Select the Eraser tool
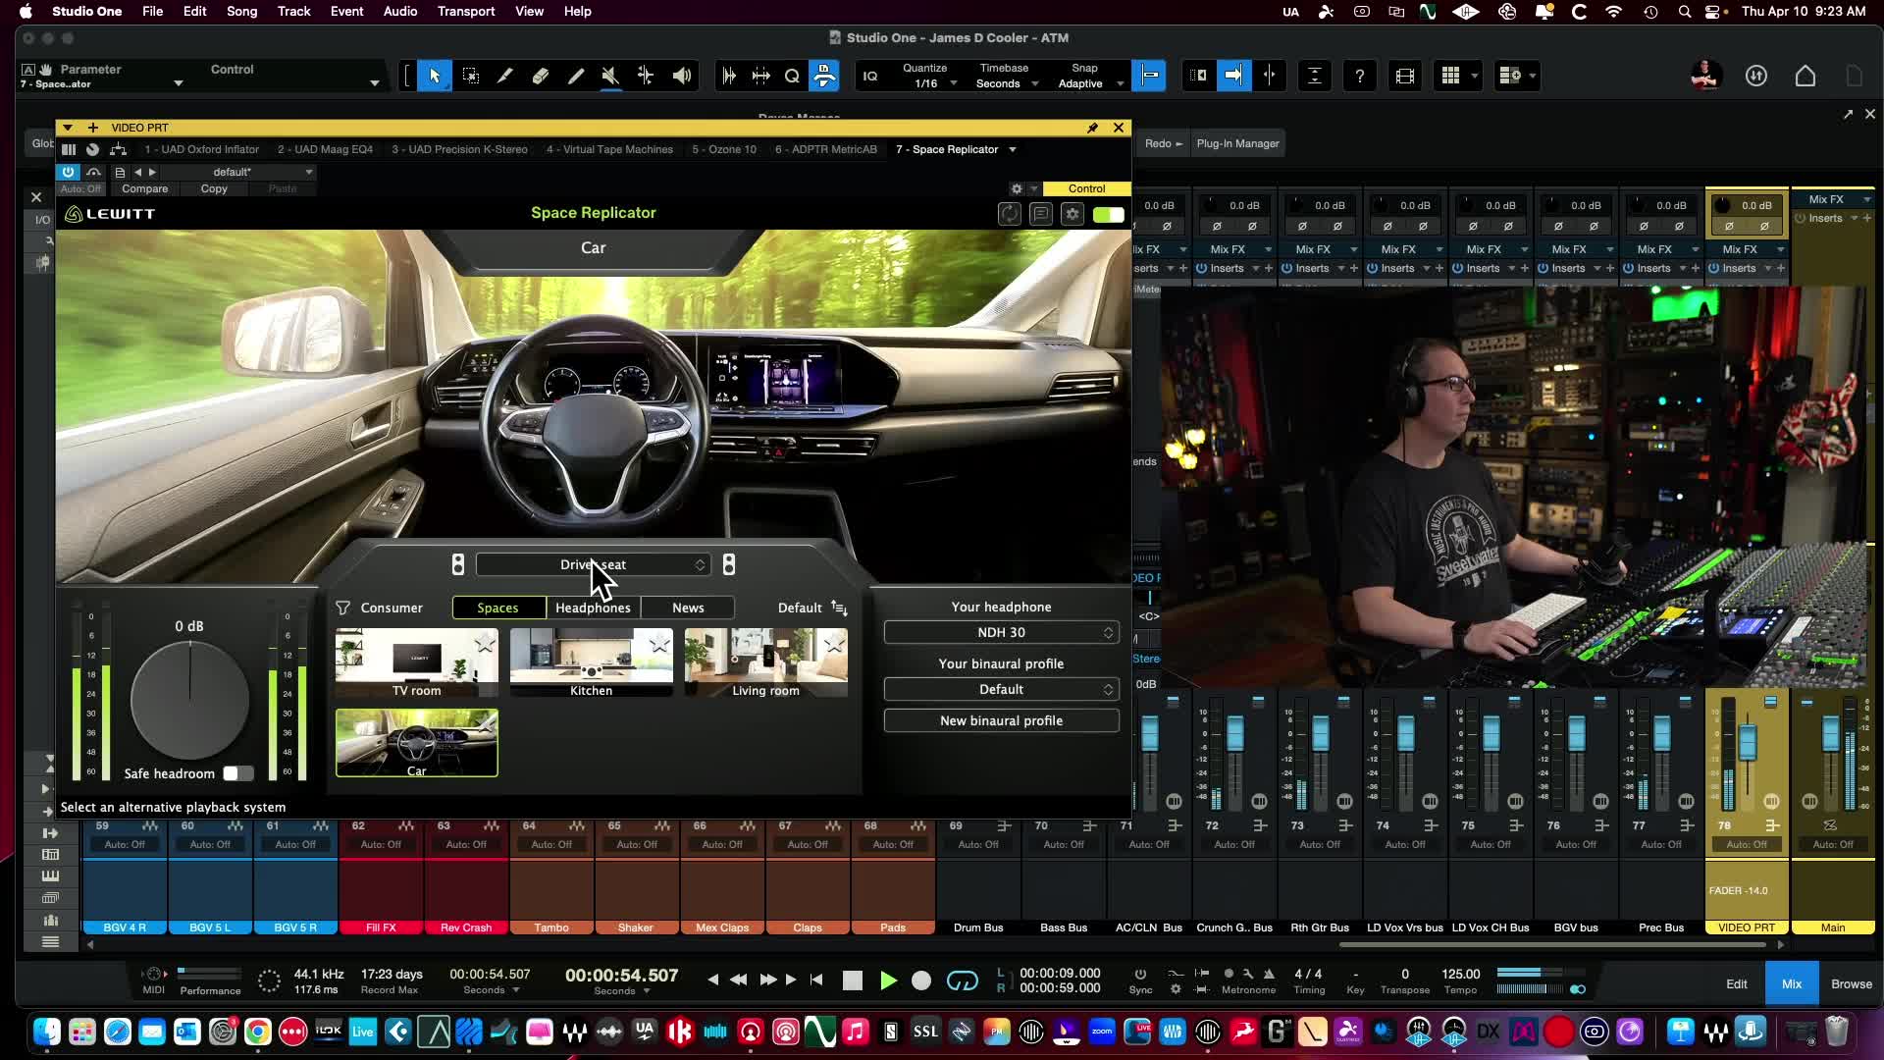Viewport: 1884px width, 1060px height. click(x=541, y=76)
